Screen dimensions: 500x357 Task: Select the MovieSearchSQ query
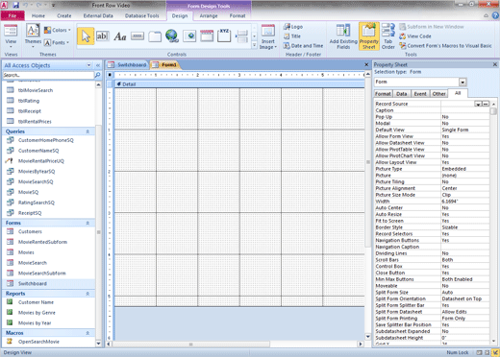point(36,181)
